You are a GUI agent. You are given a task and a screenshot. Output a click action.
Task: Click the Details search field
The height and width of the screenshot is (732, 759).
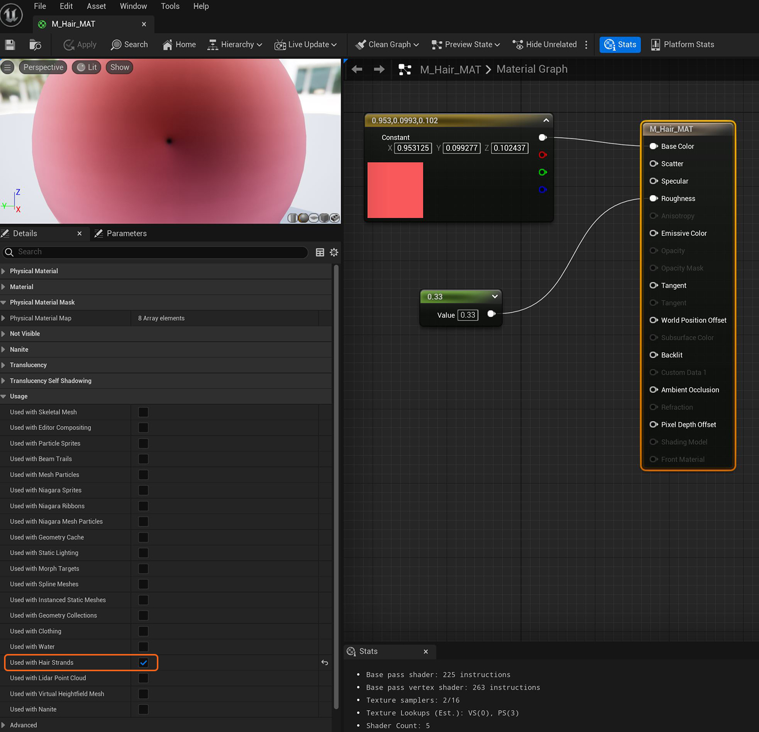point(155,252)
